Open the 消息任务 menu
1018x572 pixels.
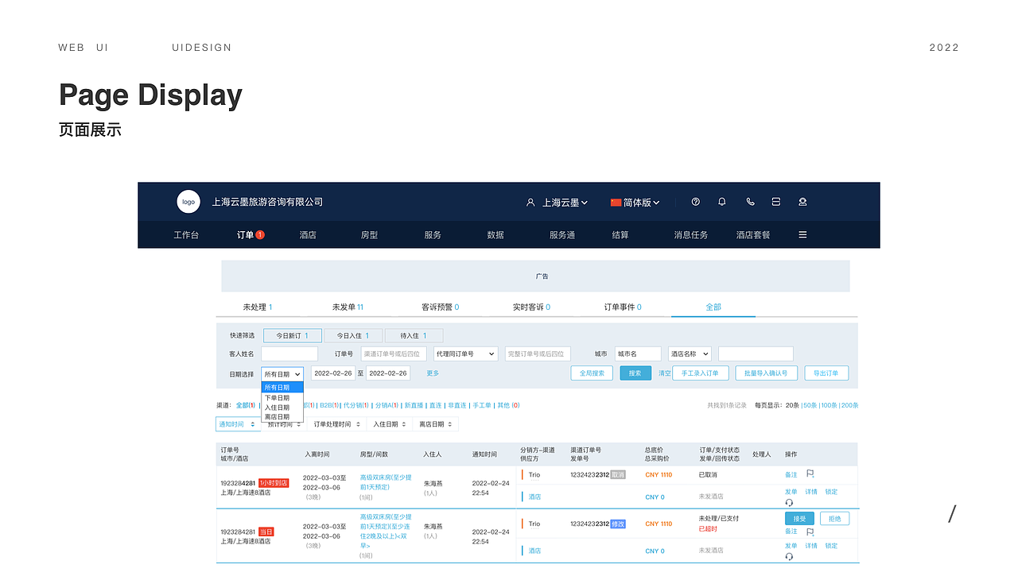click(x=690, y=235)
